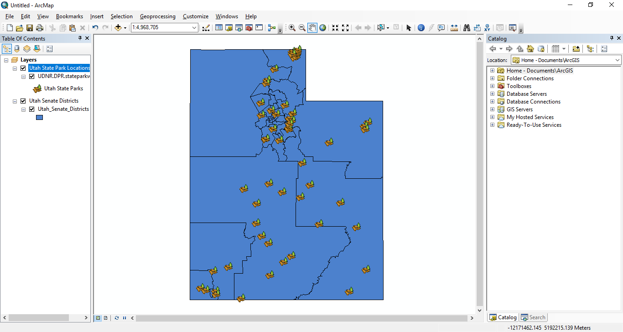
Task: Activate the Identify tool
Action: [x=421, y=28]
